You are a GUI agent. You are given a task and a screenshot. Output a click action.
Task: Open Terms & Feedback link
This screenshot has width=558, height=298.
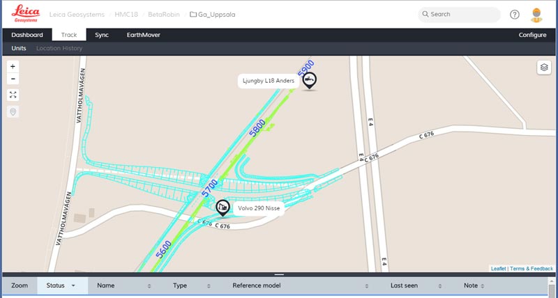click(531, 269)
